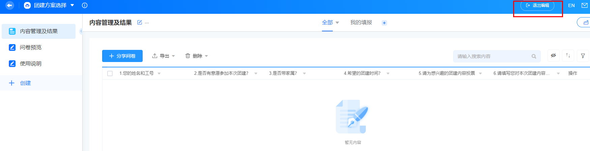Click the sort arrows icon
Viewport: 590px width, 151px height.
coord(568,56)
